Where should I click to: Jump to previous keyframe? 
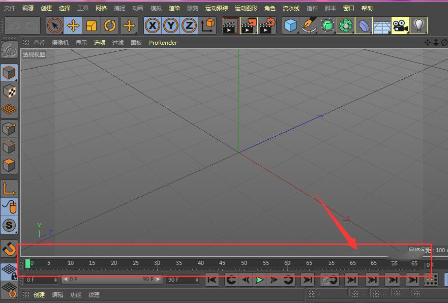(231, 280)
